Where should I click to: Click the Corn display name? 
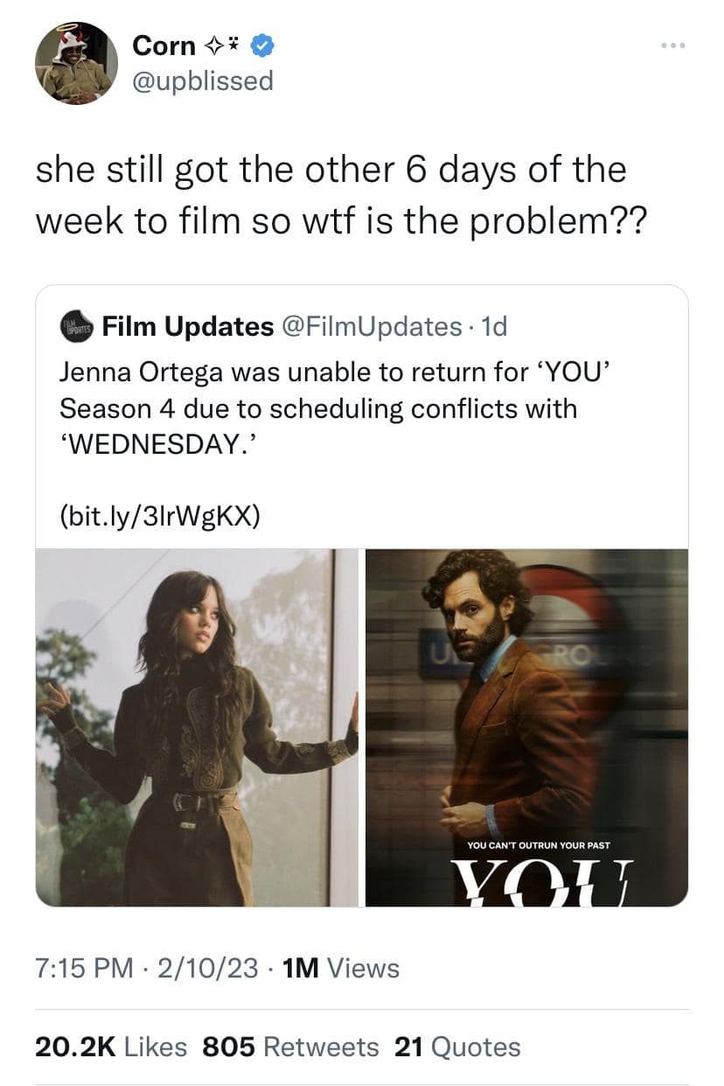[163, 45]
